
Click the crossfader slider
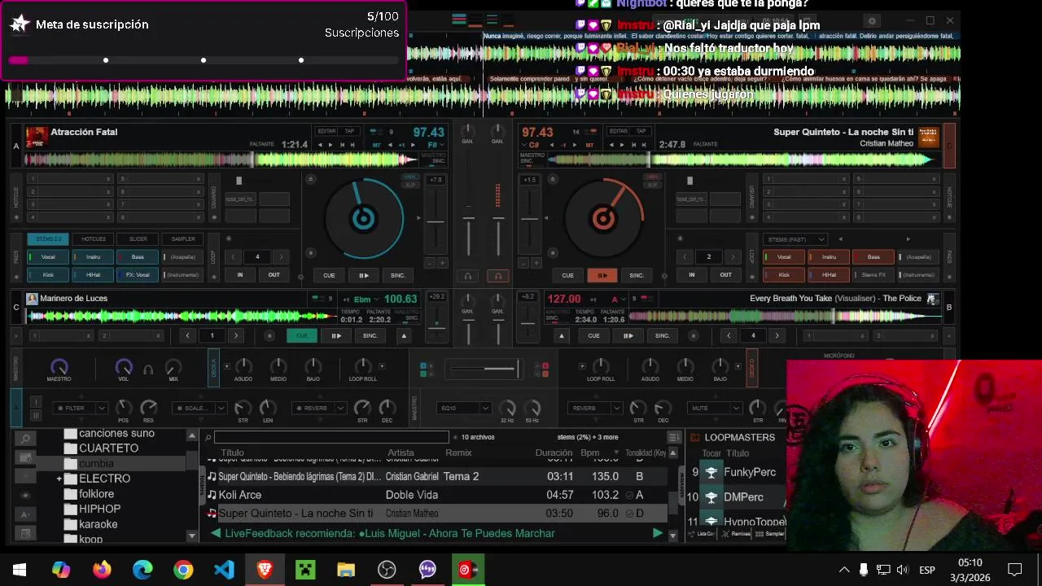484,369
